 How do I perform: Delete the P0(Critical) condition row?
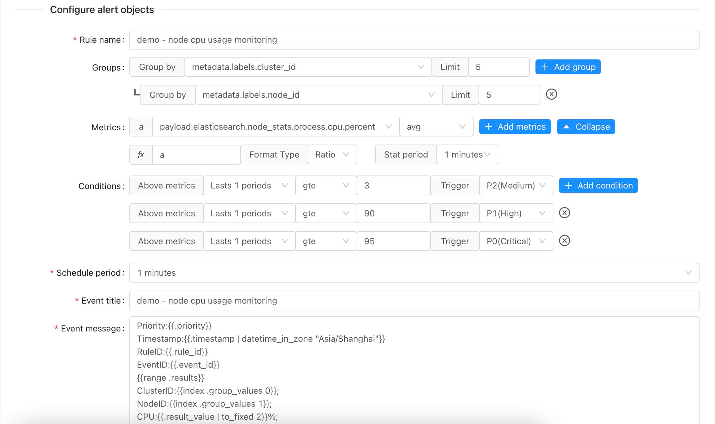pos(564,241)
